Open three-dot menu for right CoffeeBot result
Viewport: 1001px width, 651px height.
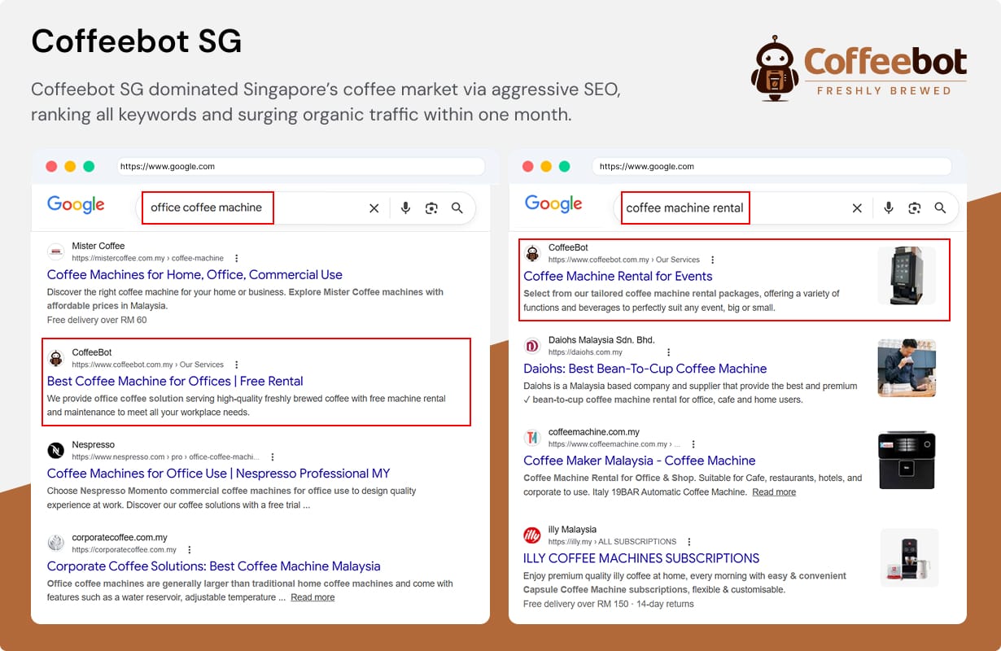(x=713, y=260)
